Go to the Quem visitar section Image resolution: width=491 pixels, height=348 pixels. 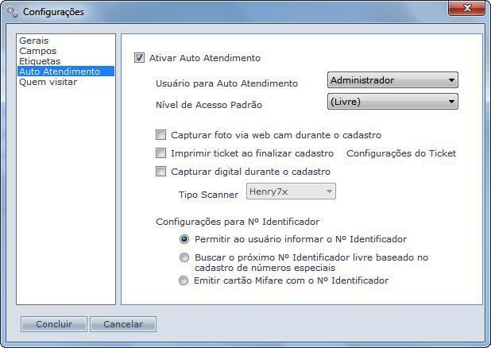coord(48,82)
